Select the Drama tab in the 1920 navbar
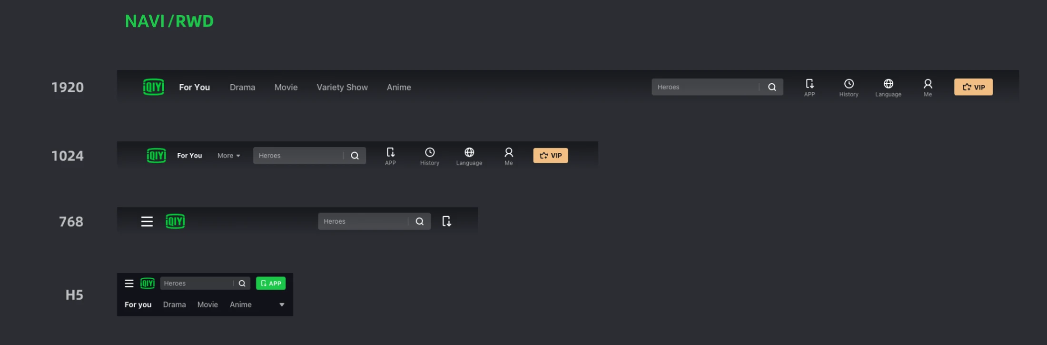1047x345 pixels. (x=242, y=87)
